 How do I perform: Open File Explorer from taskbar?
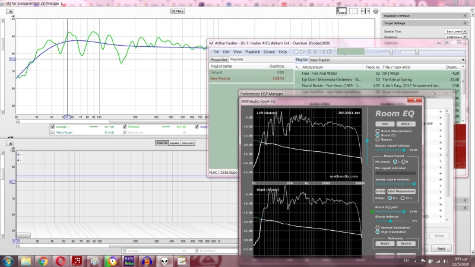tap(26, 261)
